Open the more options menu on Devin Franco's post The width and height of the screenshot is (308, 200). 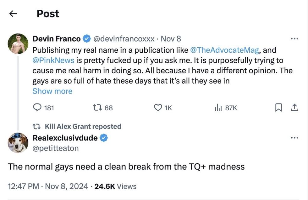294,38
